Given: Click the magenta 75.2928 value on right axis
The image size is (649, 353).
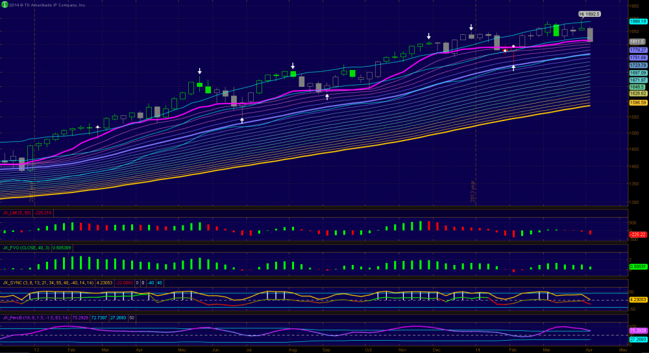Looking at the screenshot, I should coord(638,330).
